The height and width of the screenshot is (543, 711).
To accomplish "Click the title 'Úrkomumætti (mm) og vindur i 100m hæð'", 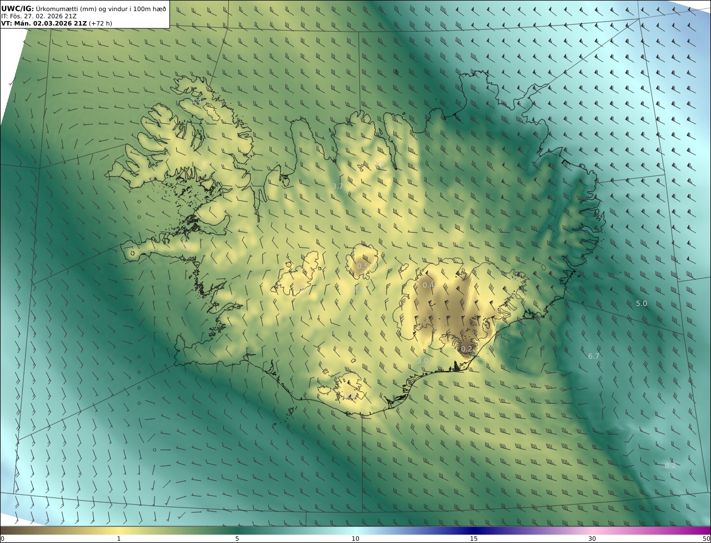I will (101, 8).
